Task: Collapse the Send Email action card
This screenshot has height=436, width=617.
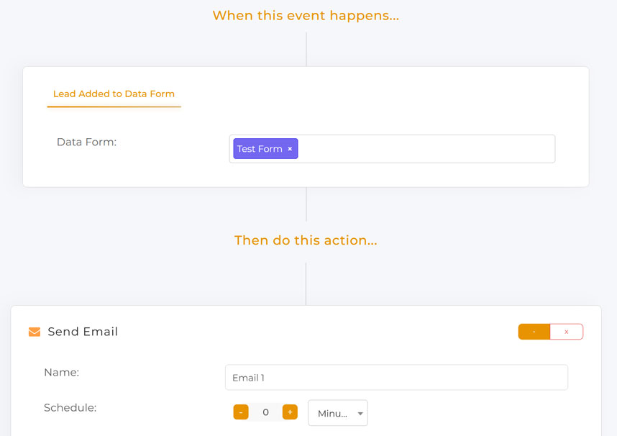Action: (534, 332)
